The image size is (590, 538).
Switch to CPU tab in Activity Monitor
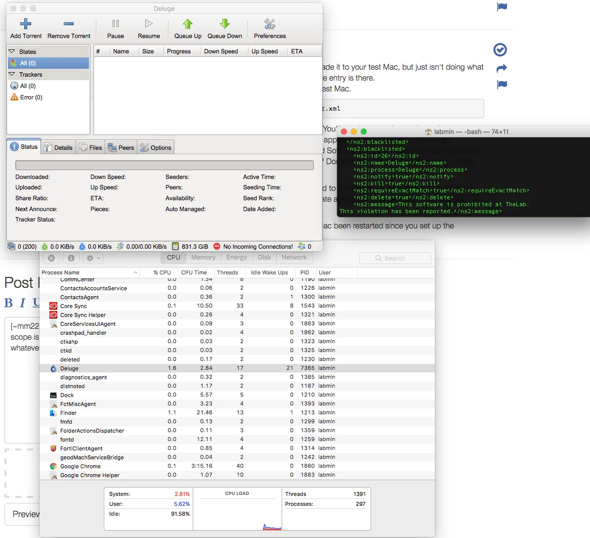click(173, 258)
